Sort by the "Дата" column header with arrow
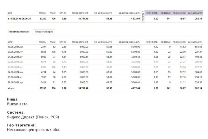The width and height of the screenshot is (208, 139). point(11,42)
